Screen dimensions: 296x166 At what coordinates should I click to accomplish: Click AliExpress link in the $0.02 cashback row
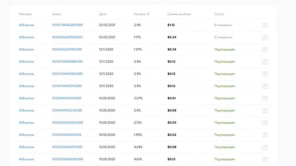[26, 135]
